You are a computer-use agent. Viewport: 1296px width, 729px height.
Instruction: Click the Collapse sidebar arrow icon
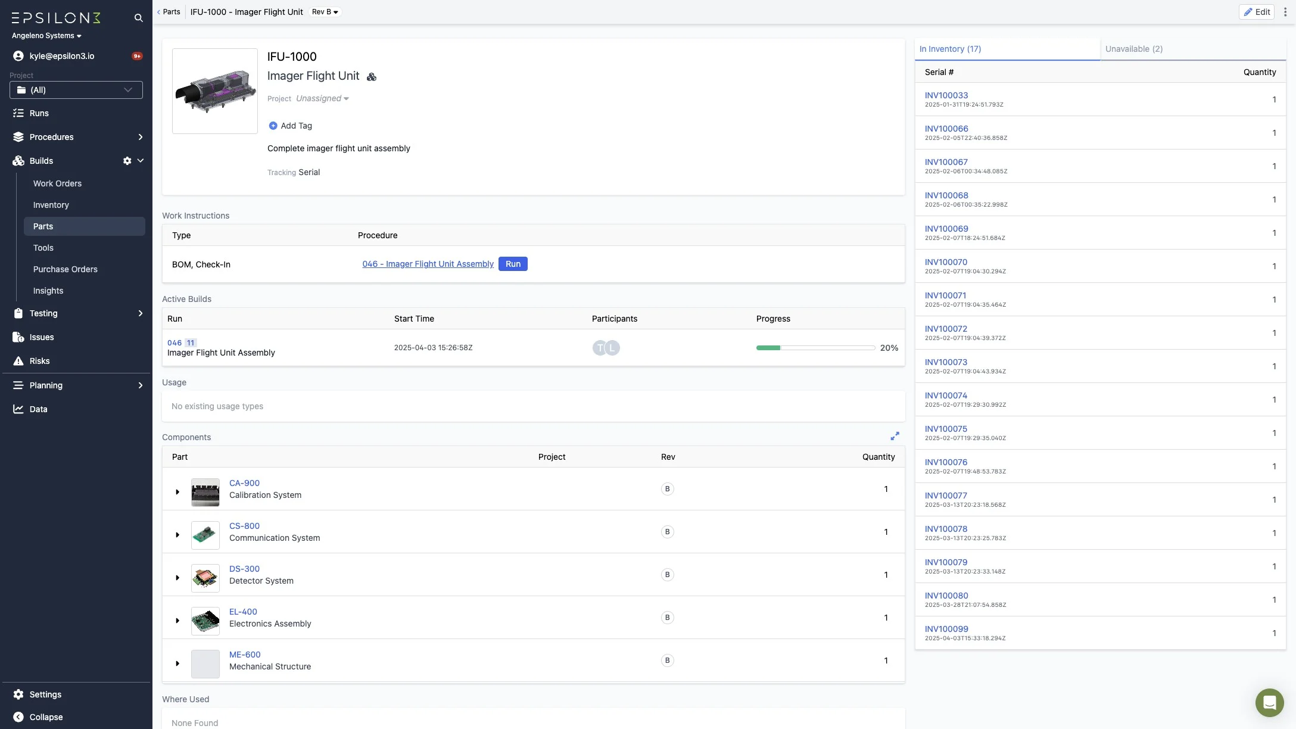coord(18,717)
